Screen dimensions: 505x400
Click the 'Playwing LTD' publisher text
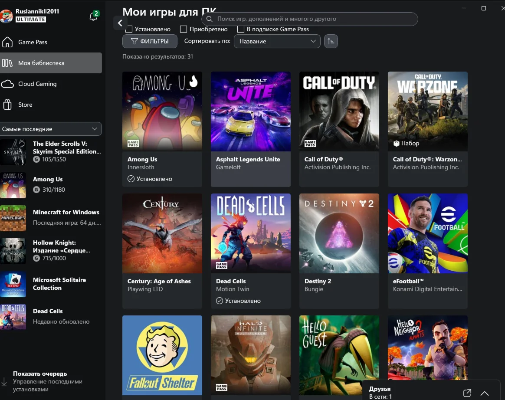coord(145,289)
